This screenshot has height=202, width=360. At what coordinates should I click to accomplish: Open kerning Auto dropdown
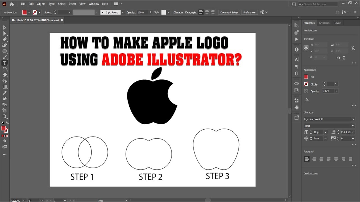(x=325, y=139)
